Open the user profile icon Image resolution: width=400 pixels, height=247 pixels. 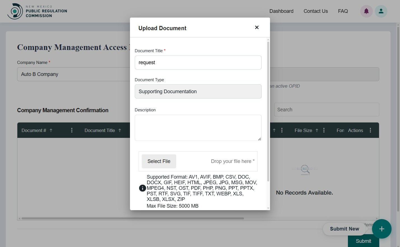(381, 11)
